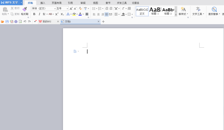224x130 pixels.
Task: Toggle Underline formatting
Action: coord(44,14)
